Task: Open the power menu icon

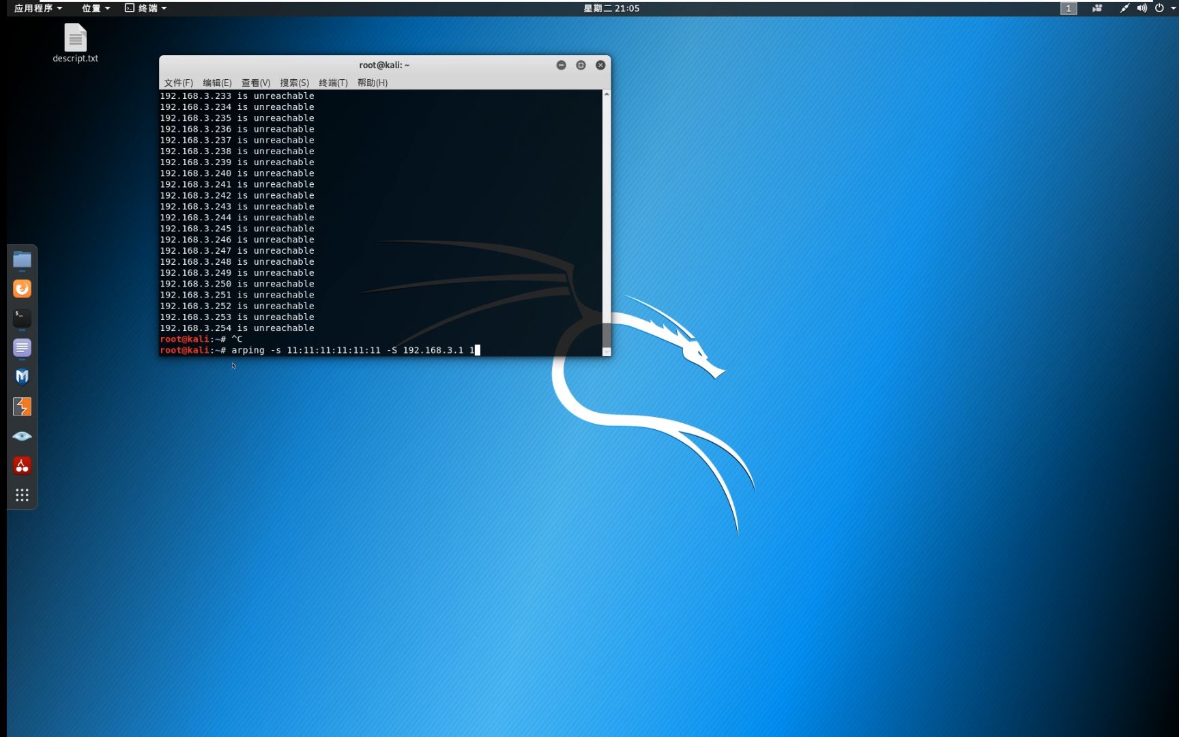Action: pyautogui.click(x=1159, y=8)
